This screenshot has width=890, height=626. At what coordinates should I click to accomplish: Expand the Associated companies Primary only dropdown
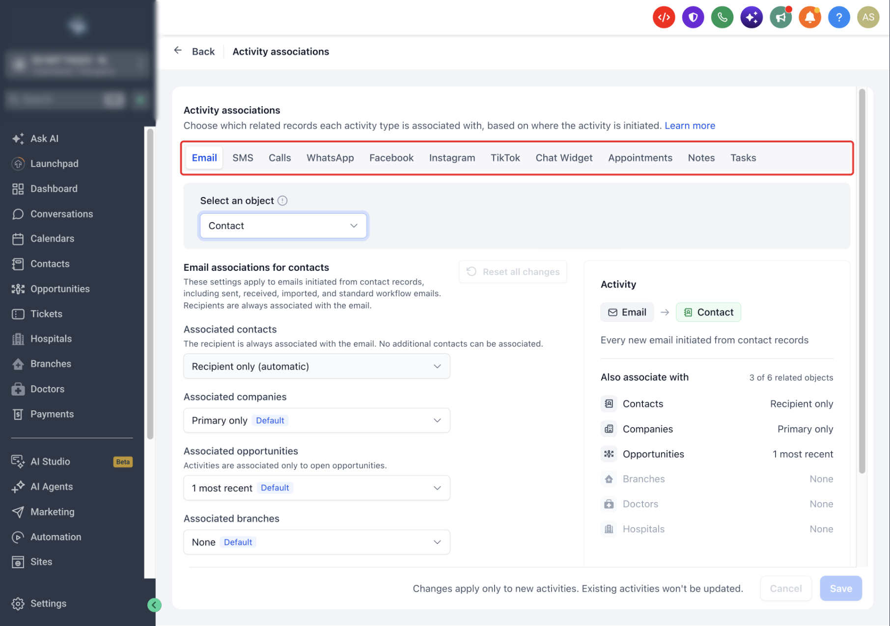click(x=317, y=420)
